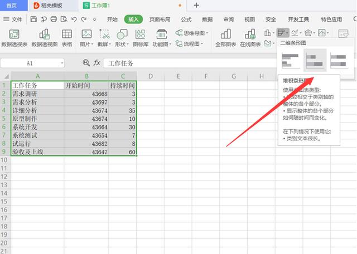Image resolution: width=357 pixels, height=254 pixels.
Task: Pick the 100% stacked bar chart thumbnail
Action: click(339, 60)
